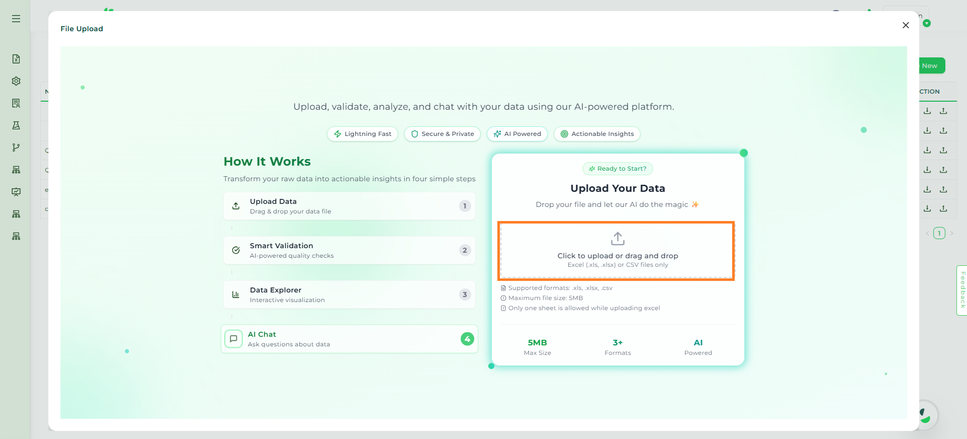Select the Smart Validation step card
This screenshot has height=439, width=967.
point(349,250)
